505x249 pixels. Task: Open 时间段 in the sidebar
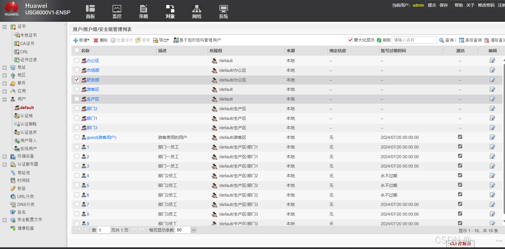pyautogui.click(x=23, y=181)
